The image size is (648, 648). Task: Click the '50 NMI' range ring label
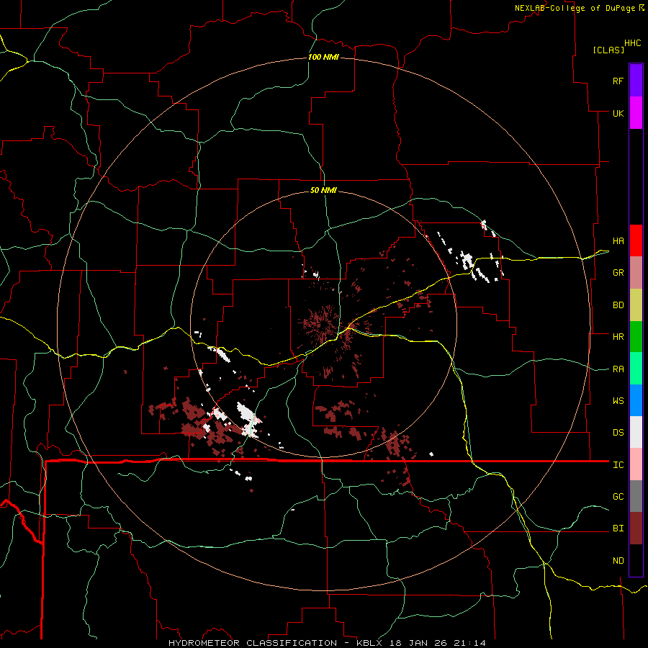pyautogui.click(x=323, y=190)
